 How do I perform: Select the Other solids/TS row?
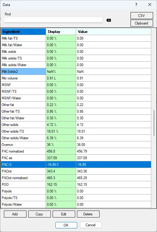[x=76, y=131]
